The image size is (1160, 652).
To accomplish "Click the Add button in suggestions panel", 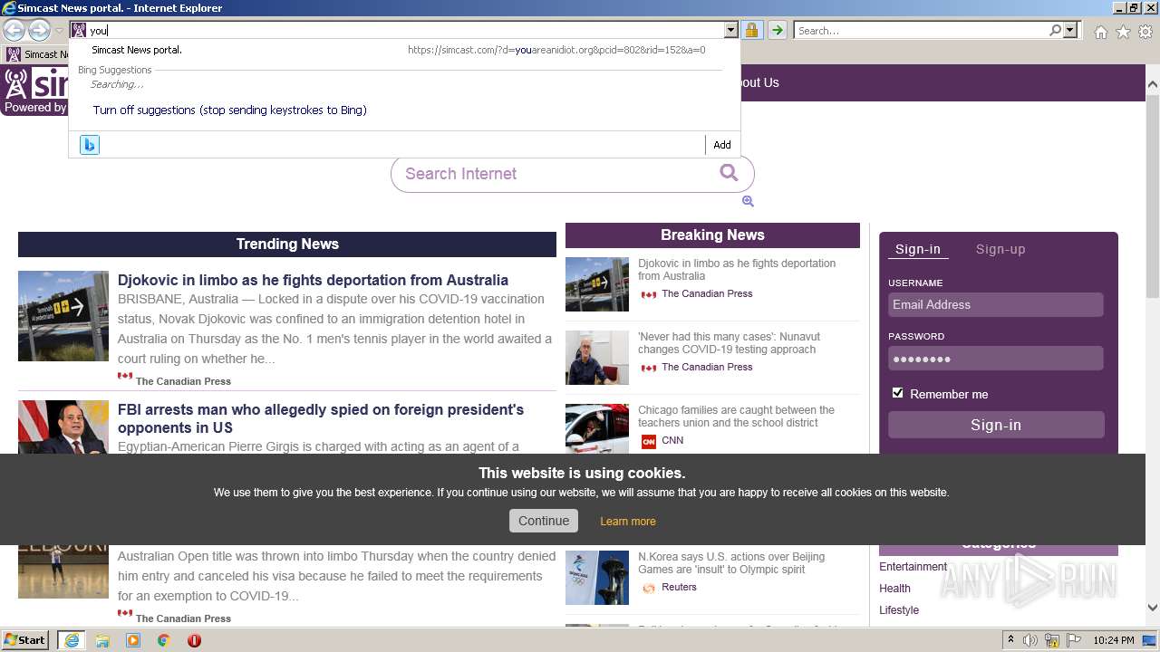I will coord(722,145).
